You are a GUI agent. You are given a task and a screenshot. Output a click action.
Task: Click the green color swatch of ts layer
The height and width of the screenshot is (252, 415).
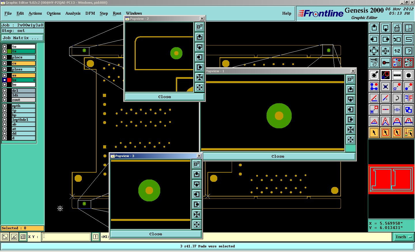pyautogui.click(x=9, y=51)
